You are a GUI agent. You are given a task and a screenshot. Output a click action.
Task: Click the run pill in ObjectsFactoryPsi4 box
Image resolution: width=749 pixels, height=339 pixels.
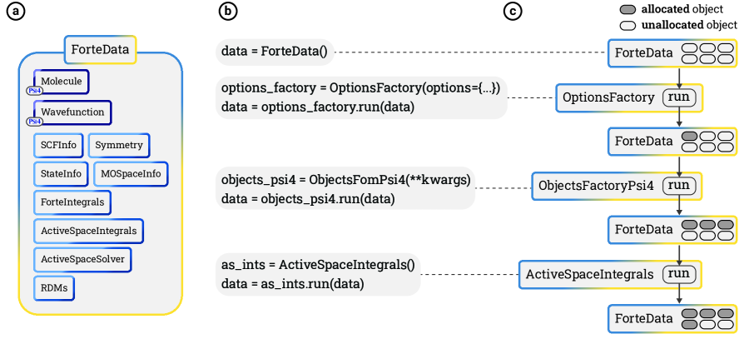coord(680,185)
